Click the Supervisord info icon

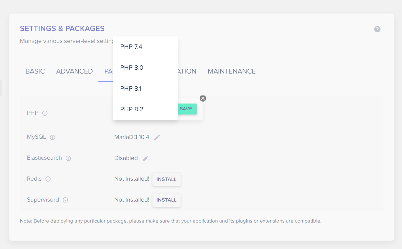[x=65, y=200]
